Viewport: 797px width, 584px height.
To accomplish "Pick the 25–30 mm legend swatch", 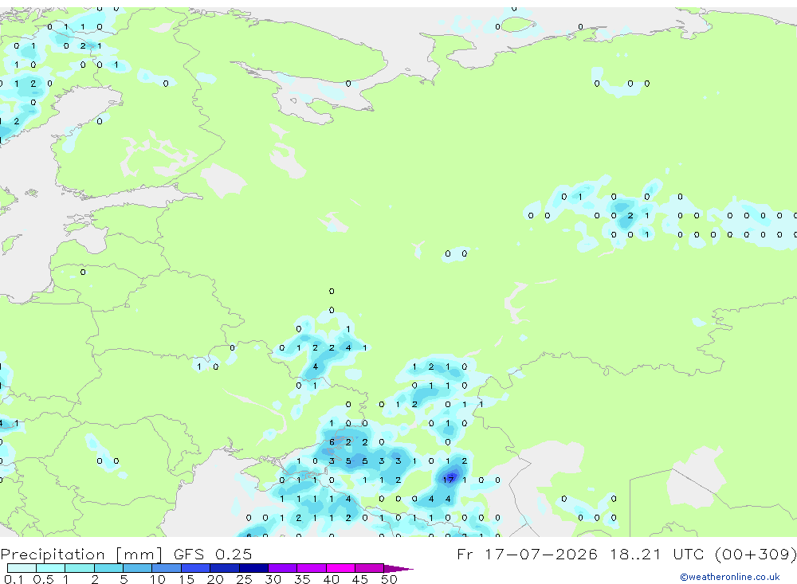I will click(253, 568).
